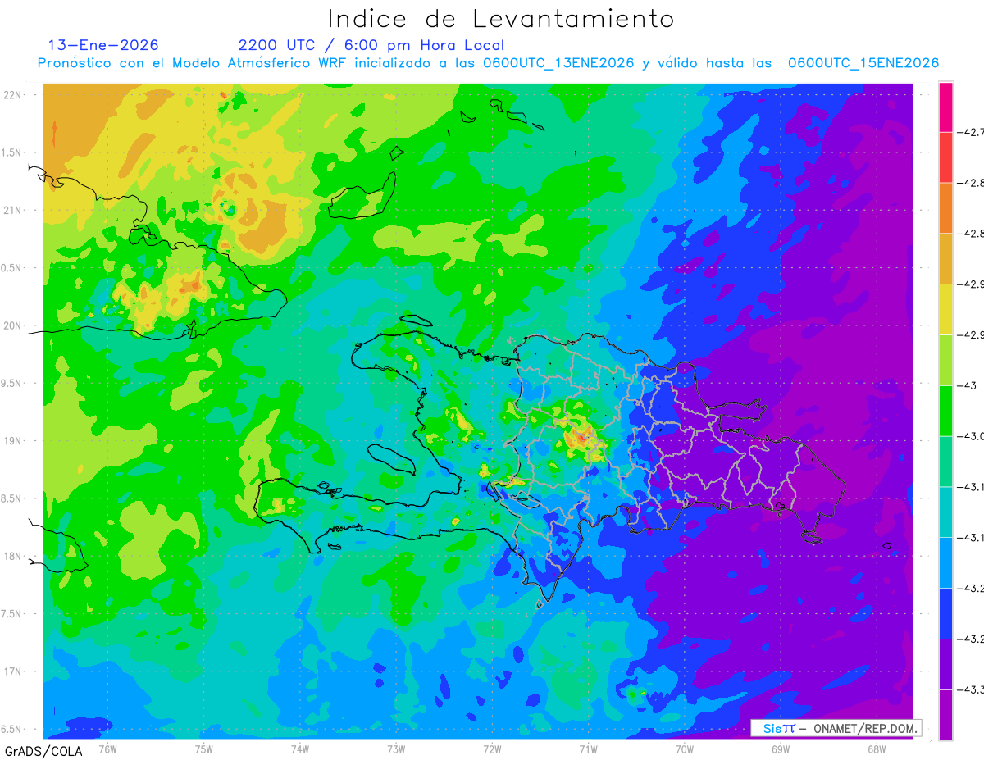Image resolution: width=984 pixels, height=760 pixels.
Task: Click the '17N' latitude label
Action: pos(13,671)
